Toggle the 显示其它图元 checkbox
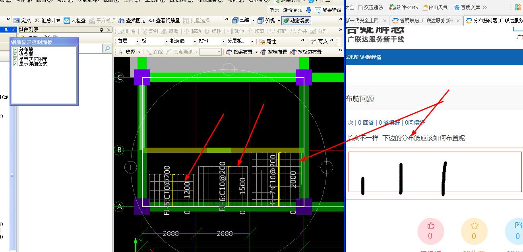The height and width of the screenshot is (252, 523). click(15, 59)
